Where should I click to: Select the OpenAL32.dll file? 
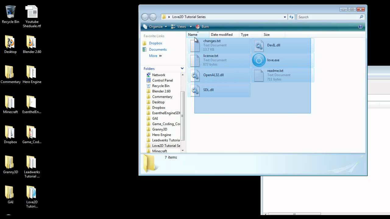point(219,75)
